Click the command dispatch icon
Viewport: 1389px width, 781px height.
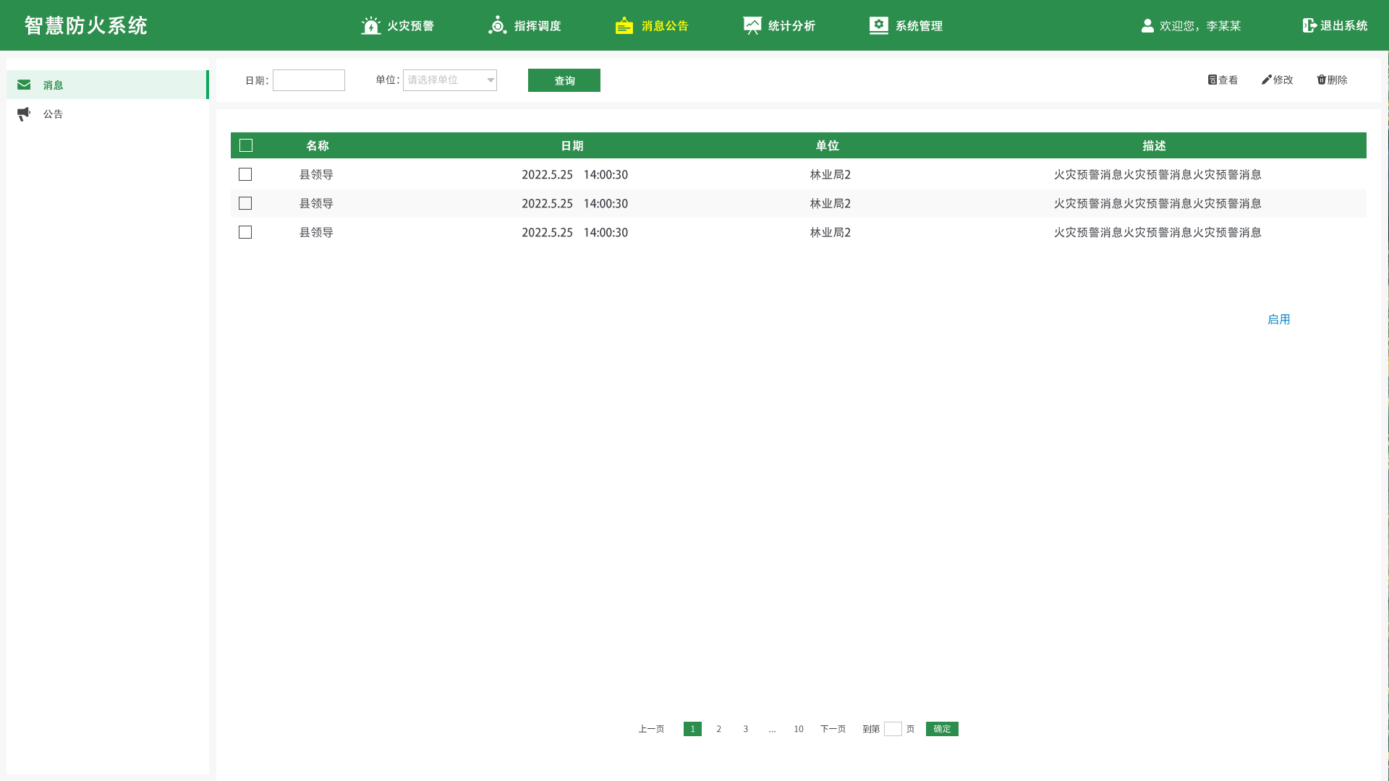(x=497, y=26)
